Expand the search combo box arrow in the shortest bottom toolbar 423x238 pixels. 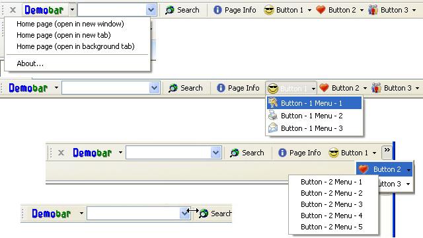(x=184, y=214)
